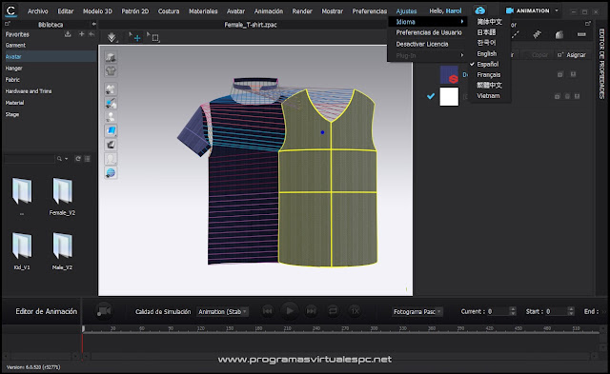
Task: Select the Select Mesh box tool
Action: click(x=154, y=37)
